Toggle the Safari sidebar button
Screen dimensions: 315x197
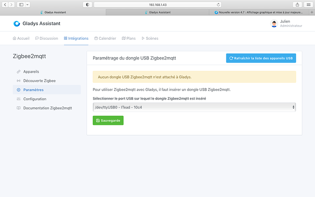(x=21, y=5)
